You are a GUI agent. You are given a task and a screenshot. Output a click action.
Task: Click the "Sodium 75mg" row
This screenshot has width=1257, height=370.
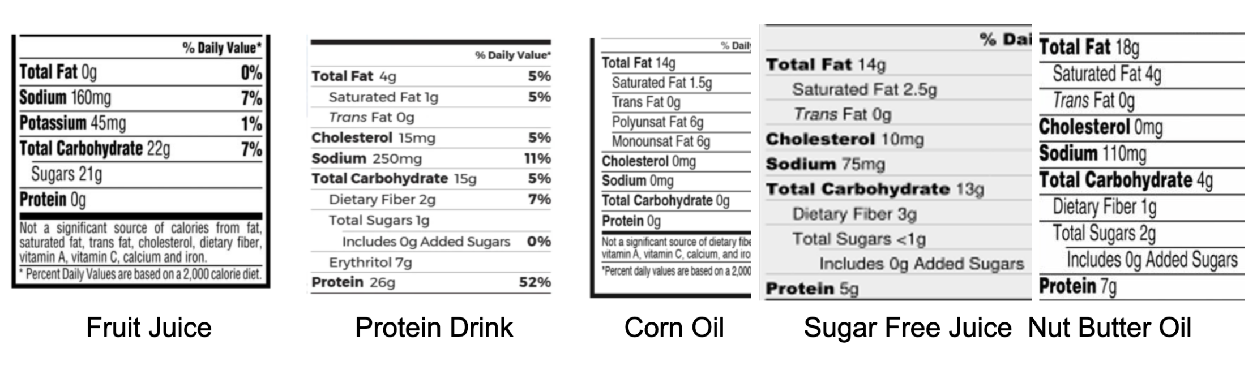(x=825, y=164)
